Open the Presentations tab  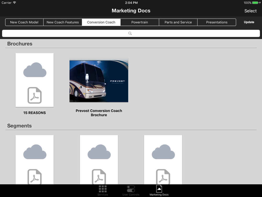coord(217,22)
